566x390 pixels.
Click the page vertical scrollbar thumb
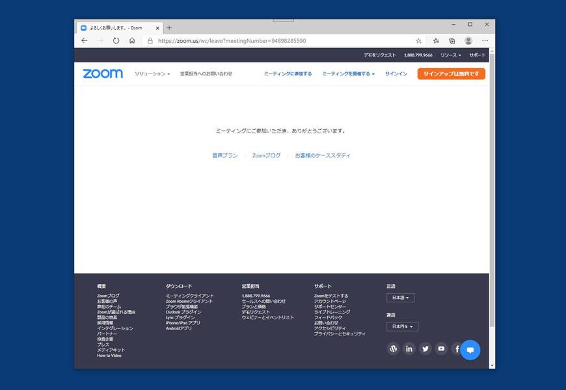[492, 190]
